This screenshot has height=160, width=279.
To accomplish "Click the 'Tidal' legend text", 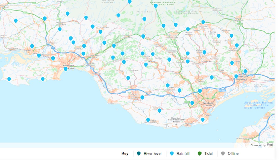I will 208,153.
